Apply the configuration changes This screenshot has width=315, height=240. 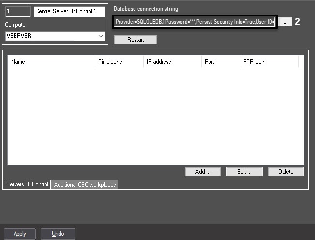[x=20, y=234]
